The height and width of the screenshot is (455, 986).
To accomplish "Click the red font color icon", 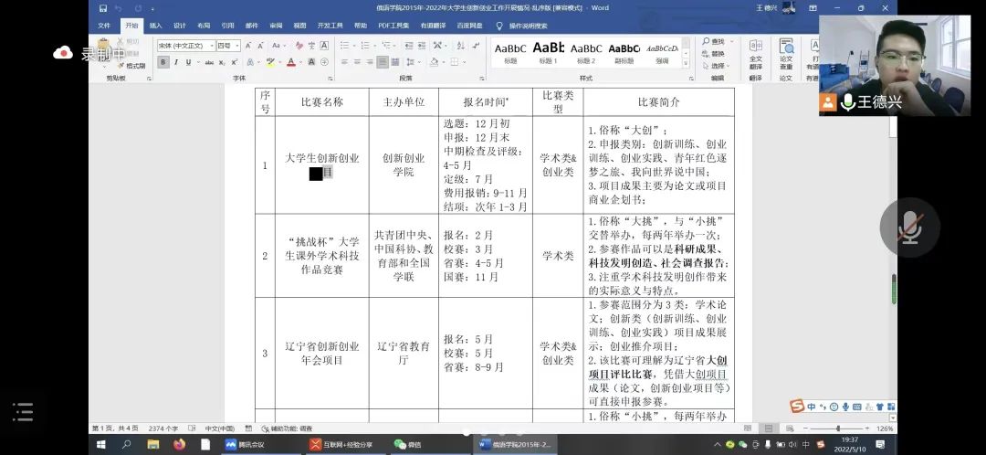I will click(x=291, y=62).
